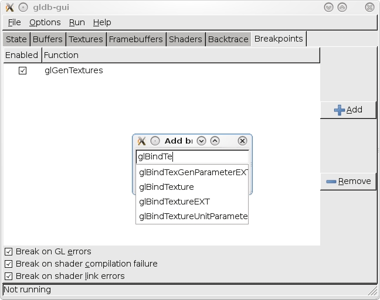Select glBindTextureUnitParameter suggestion

click(x=192, y=216)
